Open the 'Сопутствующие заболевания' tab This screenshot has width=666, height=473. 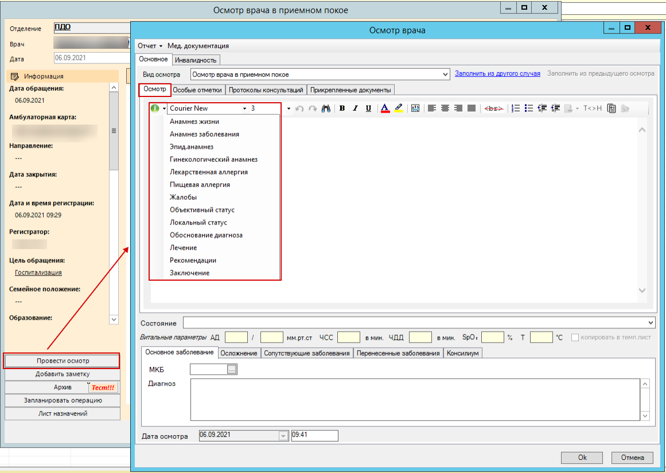(307, 353)
